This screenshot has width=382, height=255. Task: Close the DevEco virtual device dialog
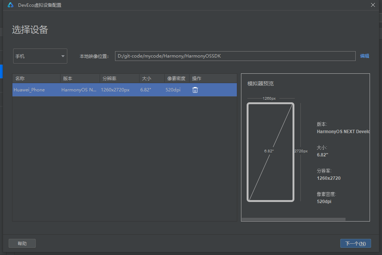[x=373, y=5]
